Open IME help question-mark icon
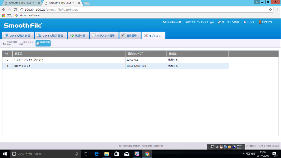The width and height of the screenshot is (281, 158). click(x=234, y=147)
